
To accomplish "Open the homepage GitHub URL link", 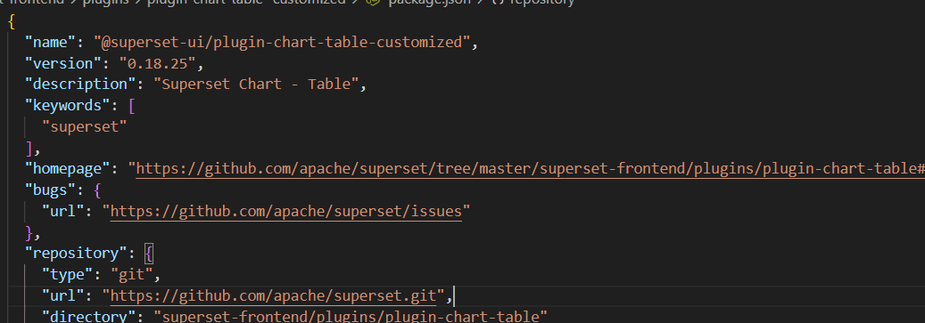I will [531, 169].
